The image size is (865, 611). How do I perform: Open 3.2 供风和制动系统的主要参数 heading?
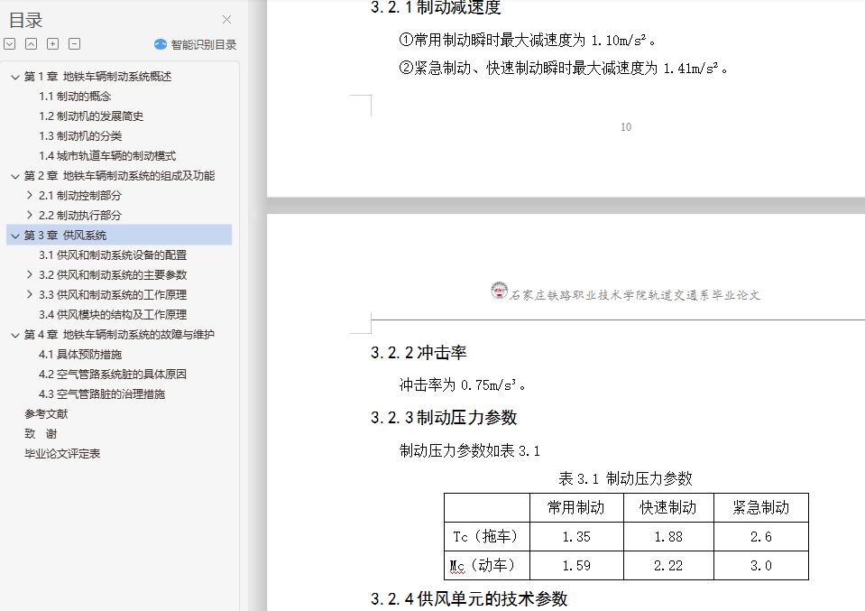[113, 275]
